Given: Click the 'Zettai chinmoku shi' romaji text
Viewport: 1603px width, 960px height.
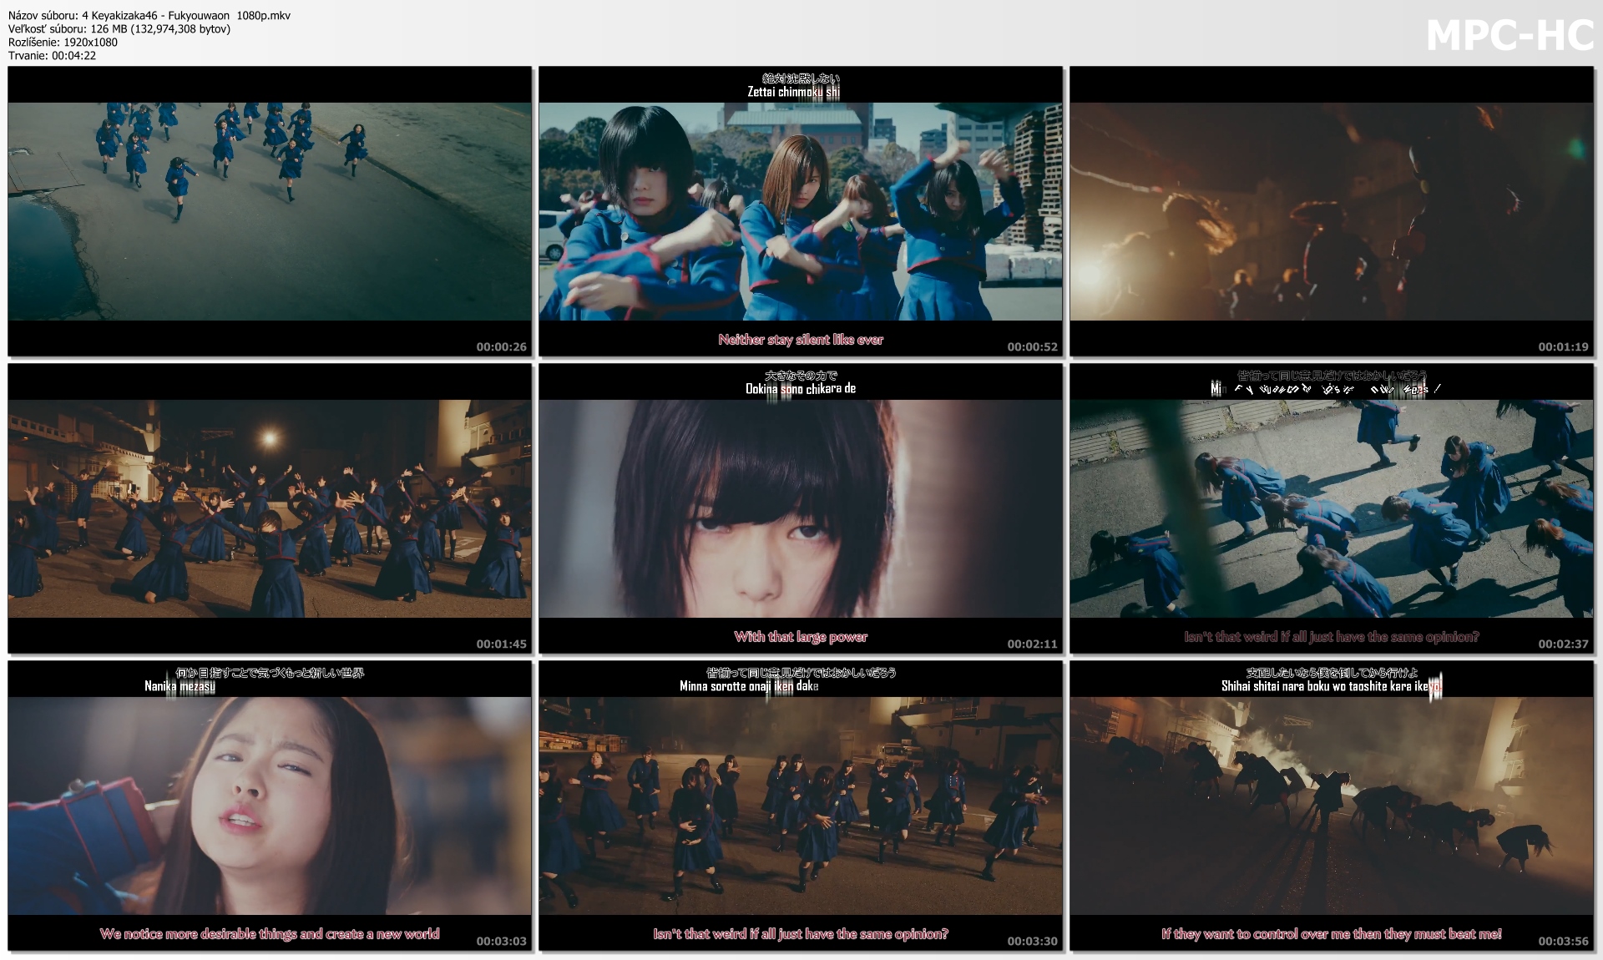Looking at the screenshot, I should coord(793,92).
